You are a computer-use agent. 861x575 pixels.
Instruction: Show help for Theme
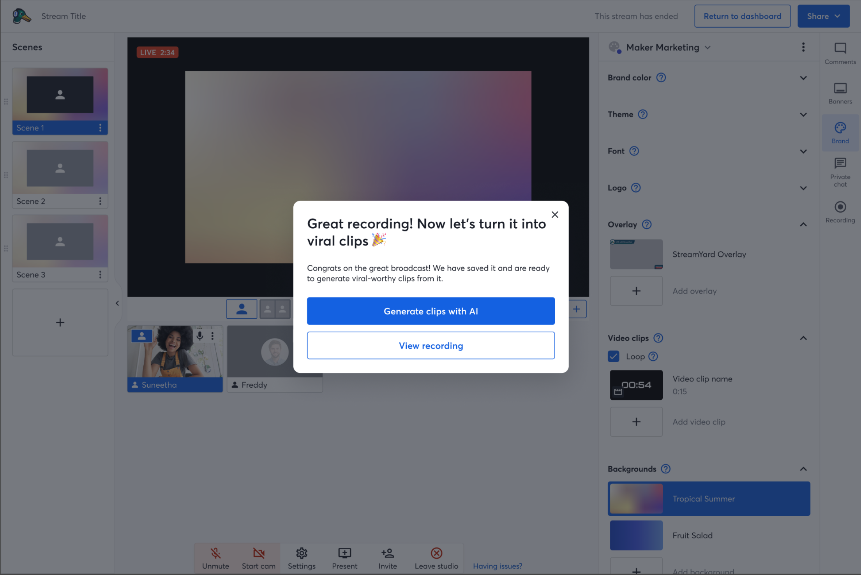click(642, 114)
